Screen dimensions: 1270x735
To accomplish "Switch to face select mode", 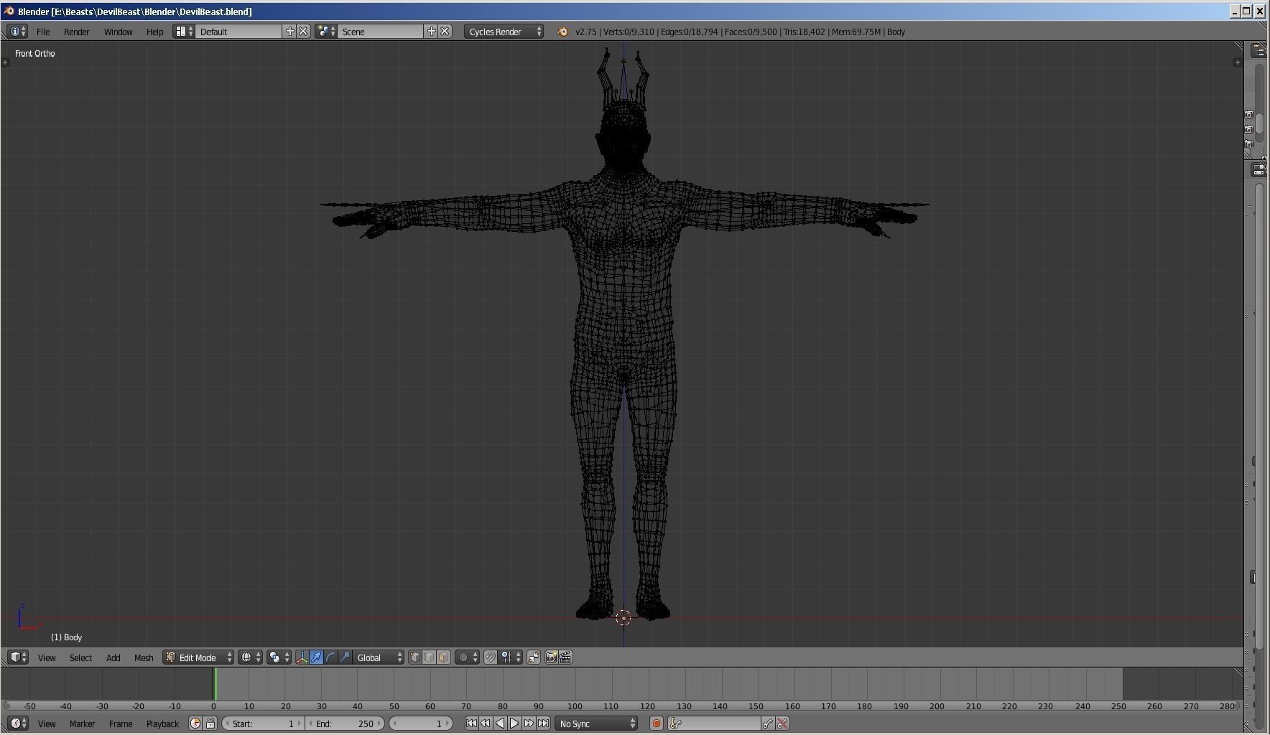I will [x=443, y=657].
